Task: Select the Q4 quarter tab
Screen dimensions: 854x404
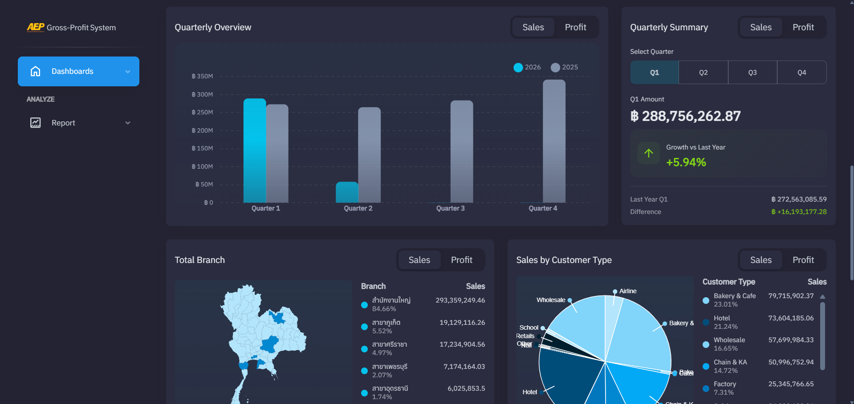Action: pyautogui.click(x=802, y=73)
